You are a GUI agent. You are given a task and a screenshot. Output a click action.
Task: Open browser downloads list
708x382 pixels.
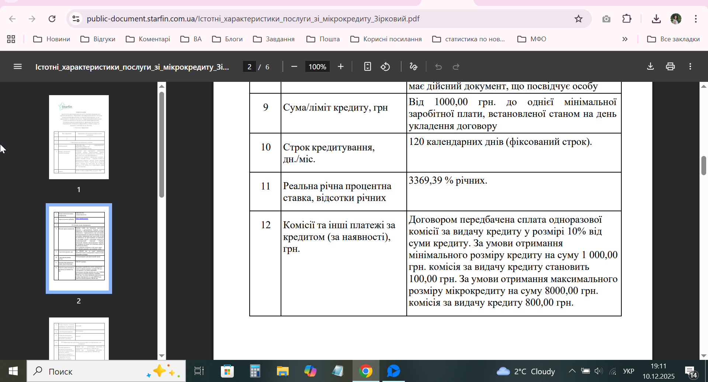point(656,19)
